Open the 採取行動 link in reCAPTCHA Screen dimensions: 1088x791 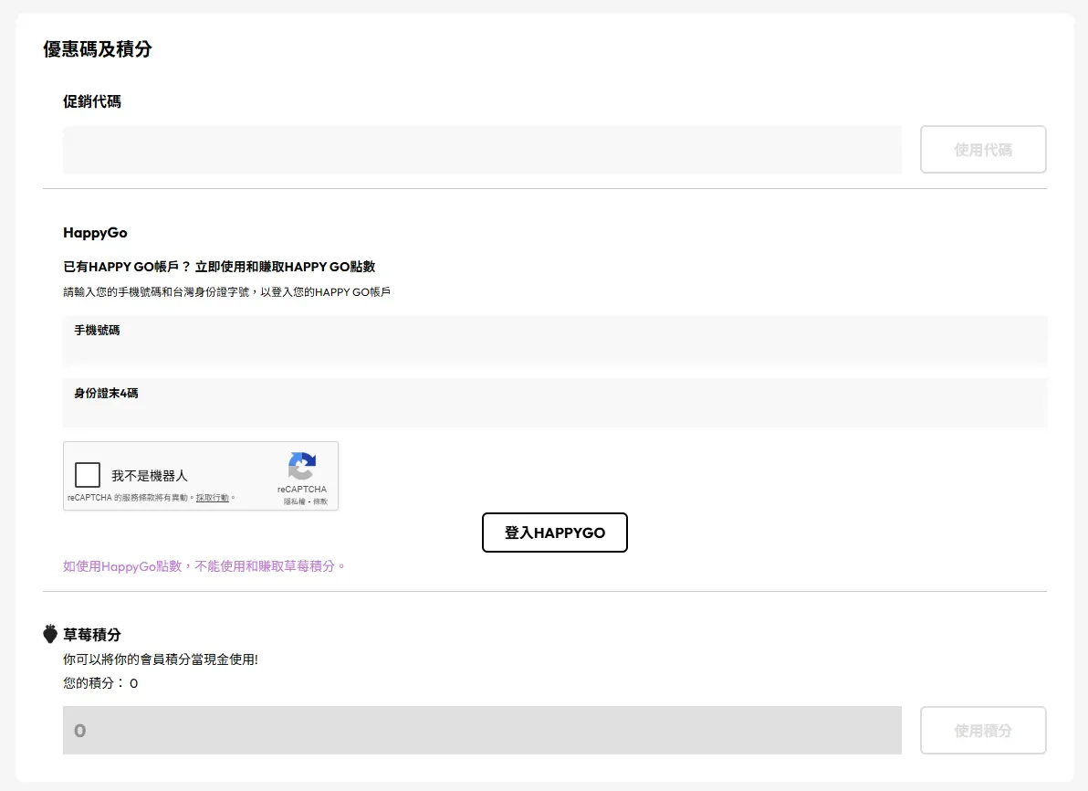point(213,498)
